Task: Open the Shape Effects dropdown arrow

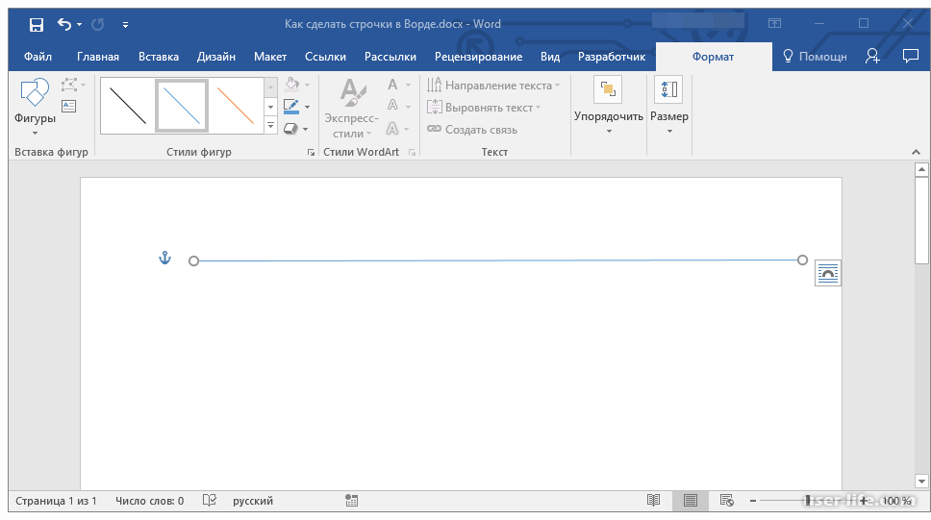Action: (305, 130)
